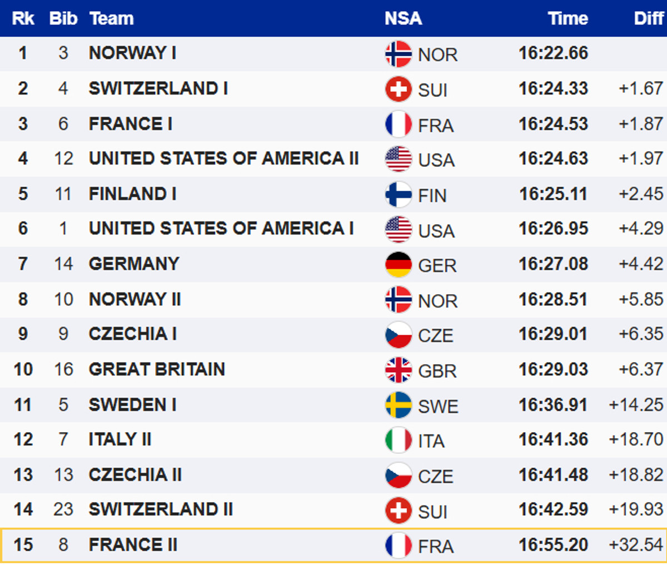Image resolution: width=667 pixels, height=565 pixels.
Task: Click the Great Britain flag icon
Action: pos(398,370)
